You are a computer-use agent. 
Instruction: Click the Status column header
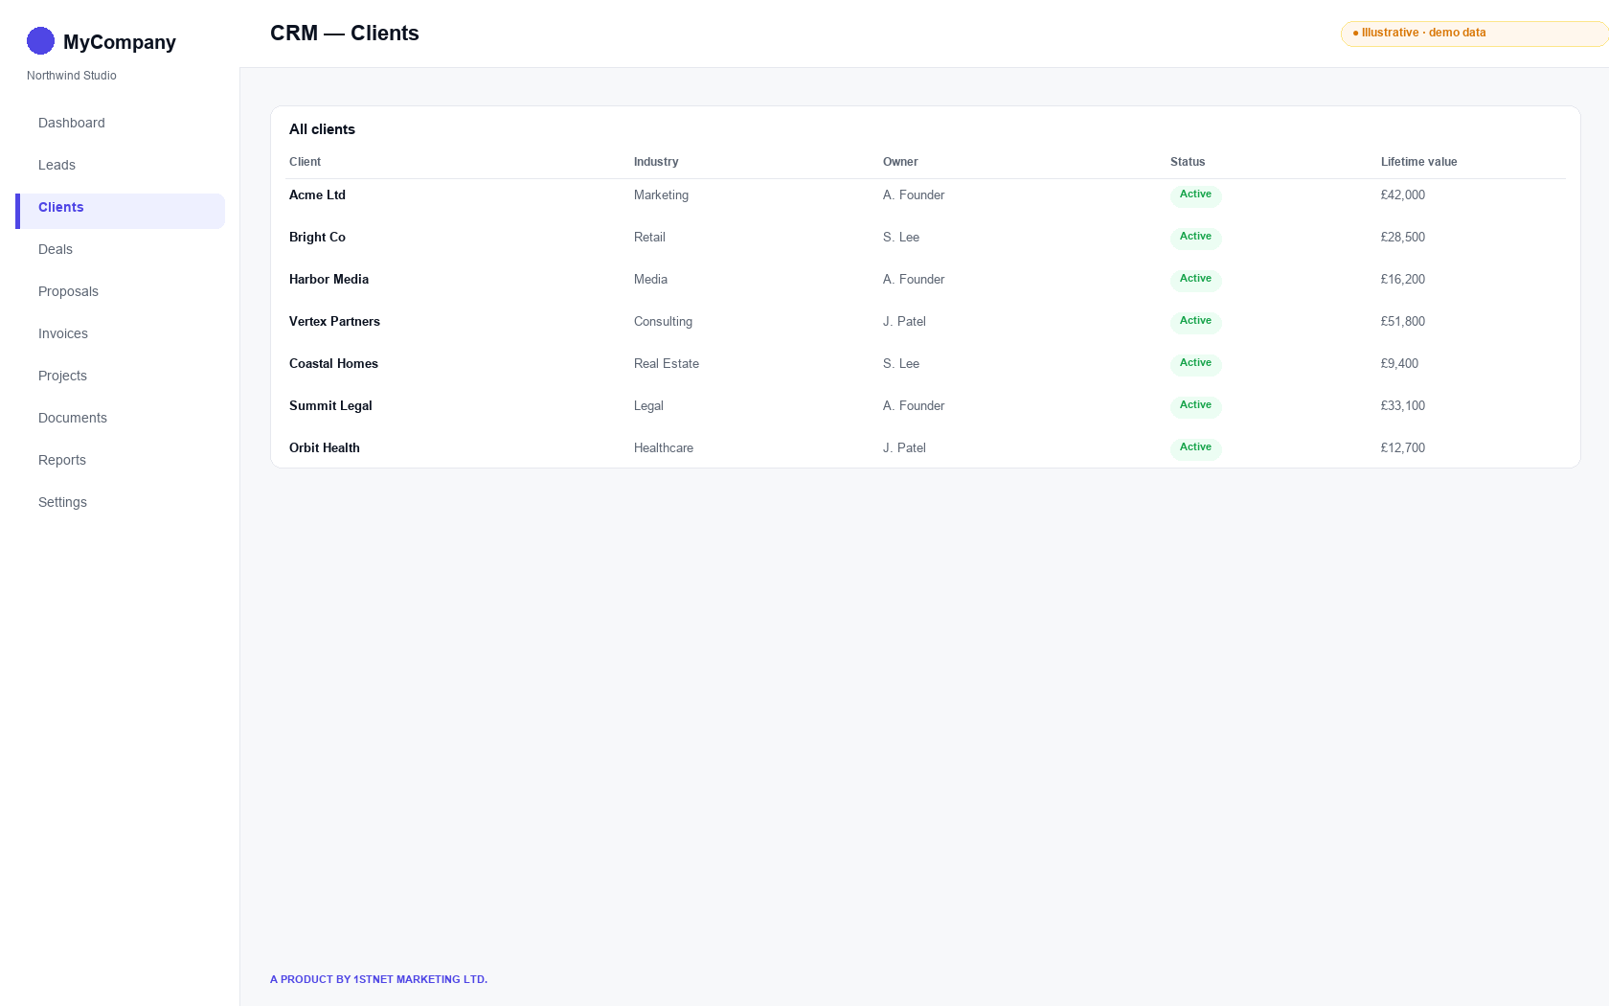coord(1188,162)
